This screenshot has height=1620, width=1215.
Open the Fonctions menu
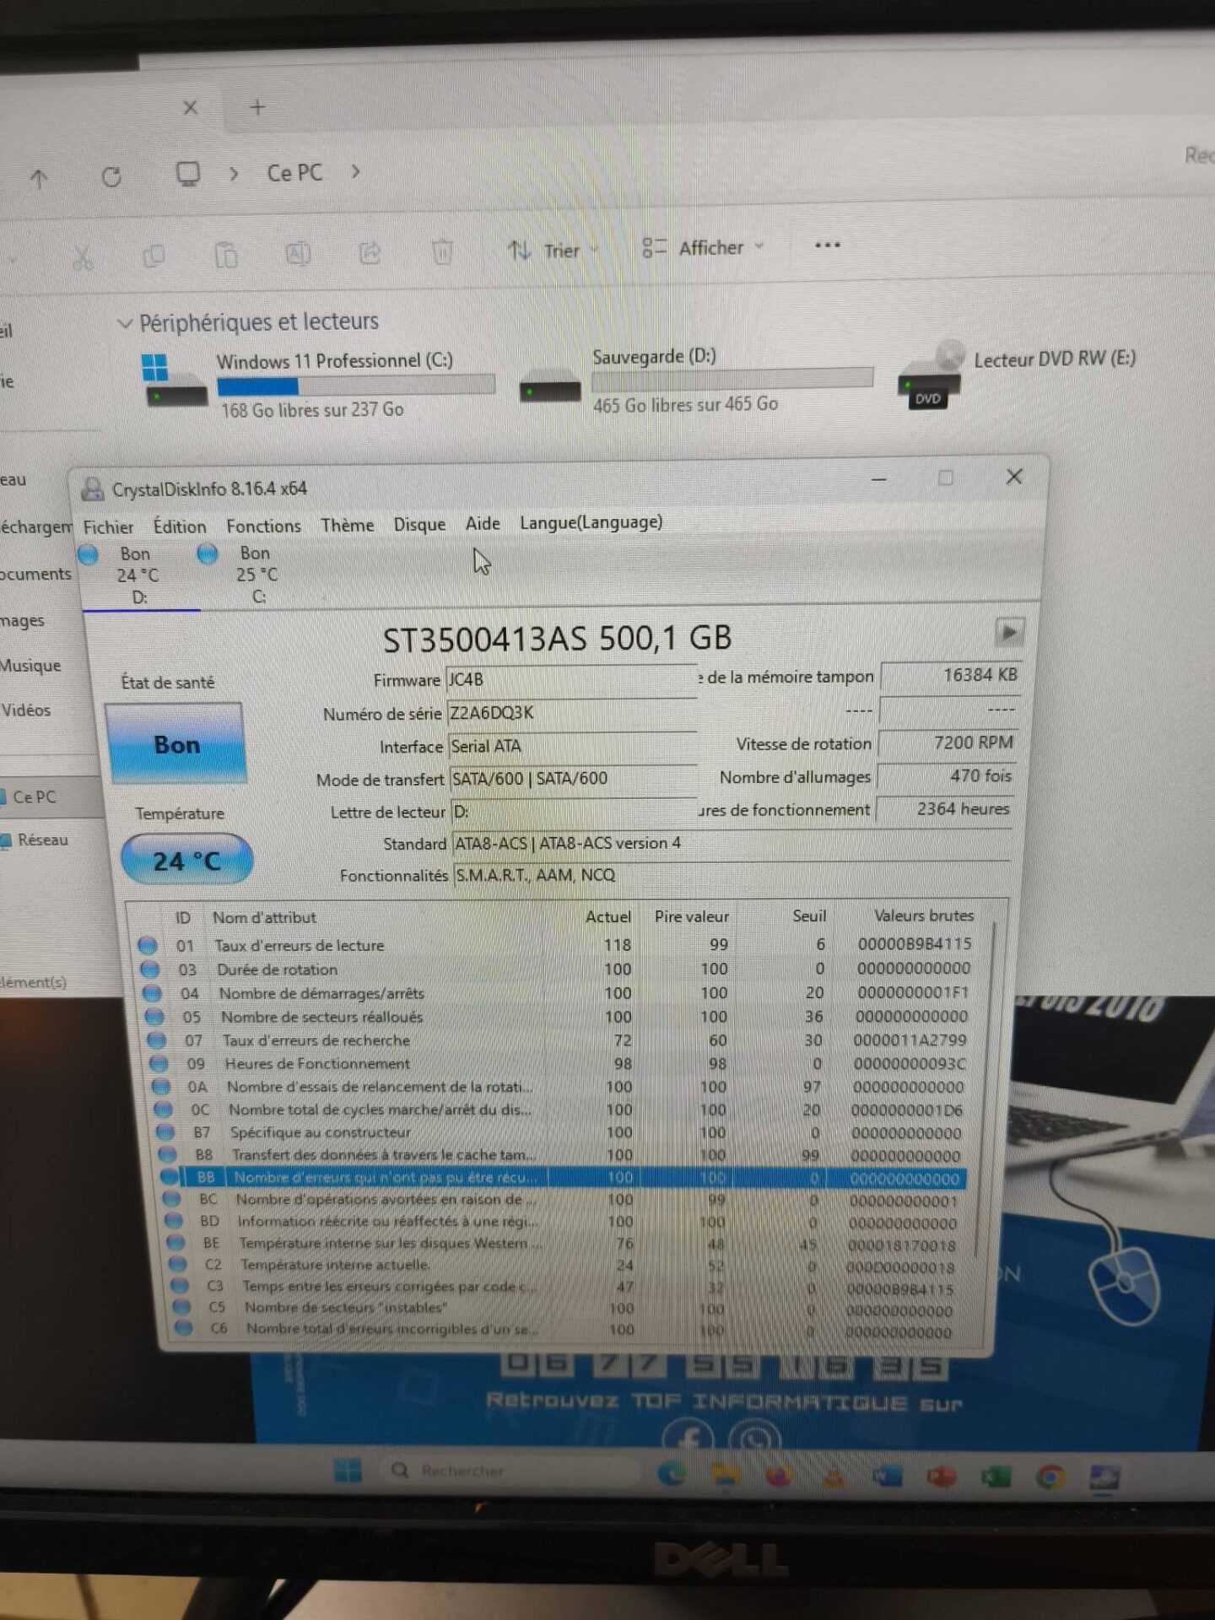tap(263, 526)
